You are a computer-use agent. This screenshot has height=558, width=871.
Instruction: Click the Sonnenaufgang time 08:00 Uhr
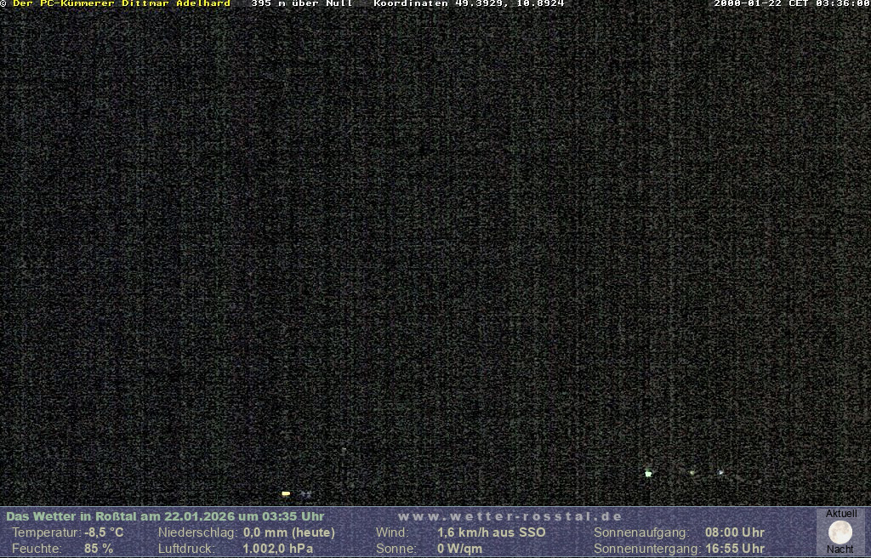734,532
